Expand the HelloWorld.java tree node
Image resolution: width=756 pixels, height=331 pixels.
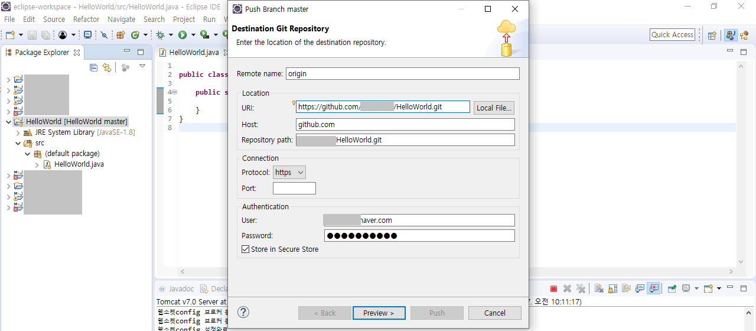[37, 164]
